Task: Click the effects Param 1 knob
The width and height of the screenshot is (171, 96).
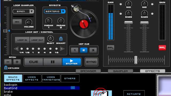Action: (49, 21)
